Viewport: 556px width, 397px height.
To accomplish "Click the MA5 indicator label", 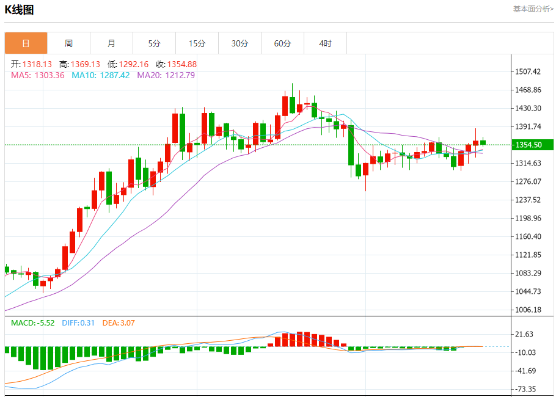I will pos(37,75).
